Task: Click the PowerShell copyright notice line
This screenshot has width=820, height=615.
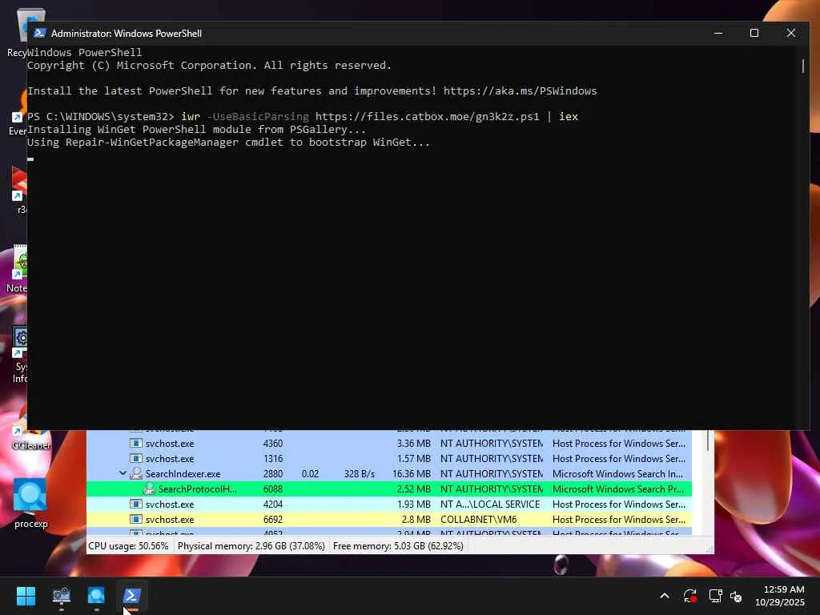Action: [x=209, y=66]
